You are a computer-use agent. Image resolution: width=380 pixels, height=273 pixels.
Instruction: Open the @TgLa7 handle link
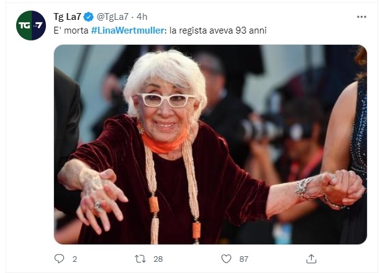click(112, 17)
